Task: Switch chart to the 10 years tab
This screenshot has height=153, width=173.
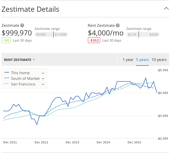Action: tap(159, 60)
